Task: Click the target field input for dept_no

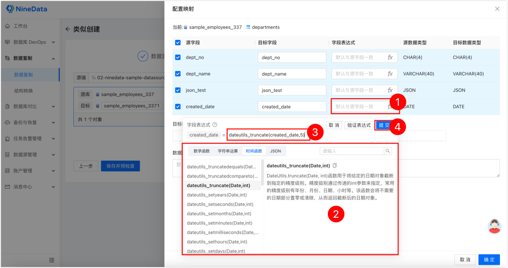Action: coord(292,57)
